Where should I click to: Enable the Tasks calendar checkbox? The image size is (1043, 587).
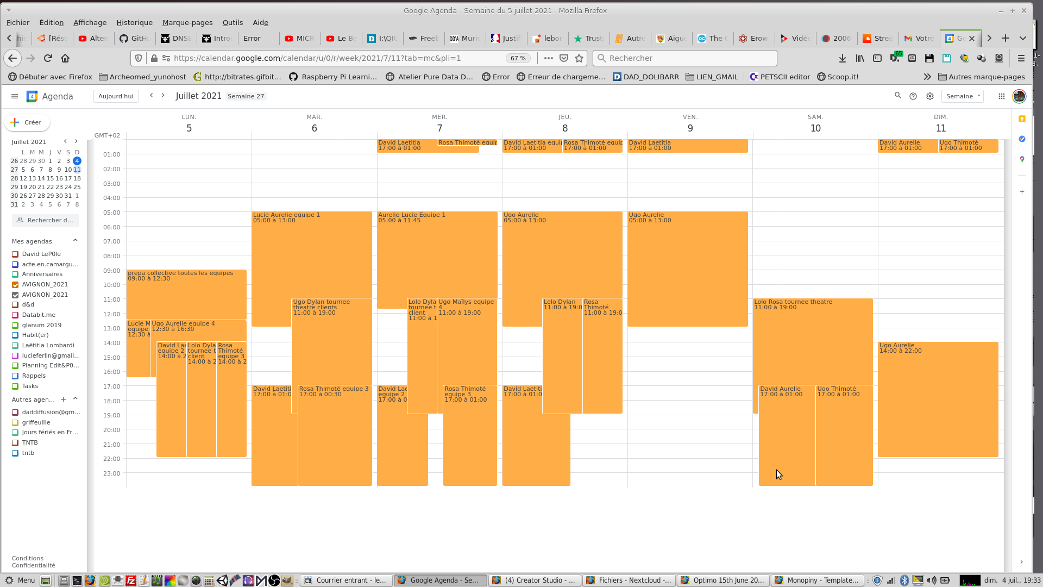(x=15, y=386)
